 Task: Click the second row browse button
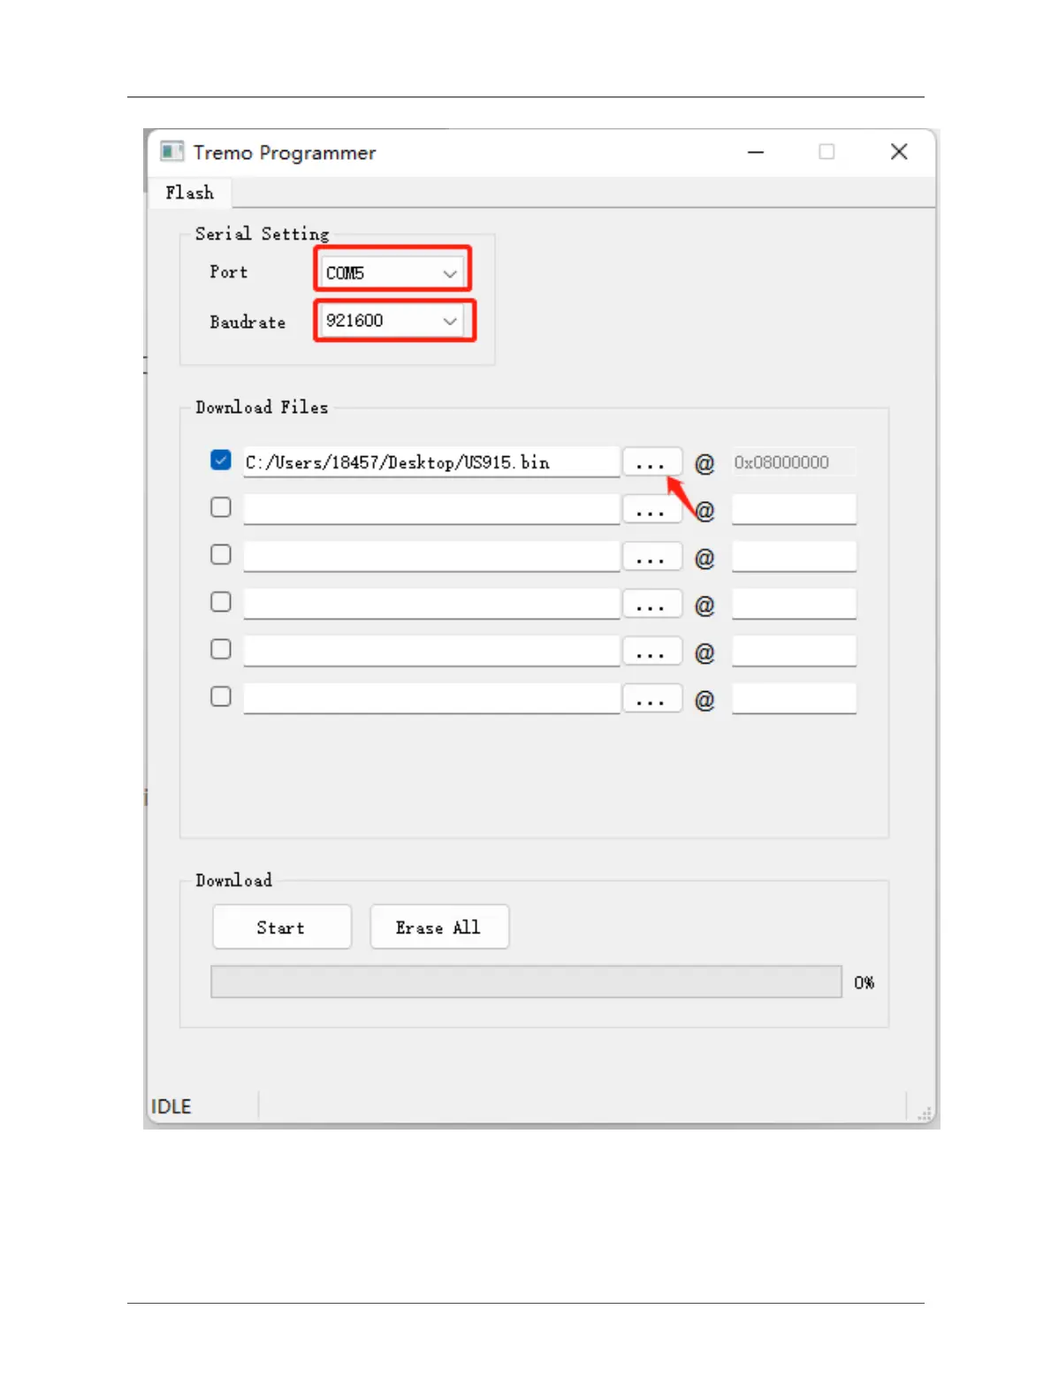pyautogui.click(x=652, y=509)
